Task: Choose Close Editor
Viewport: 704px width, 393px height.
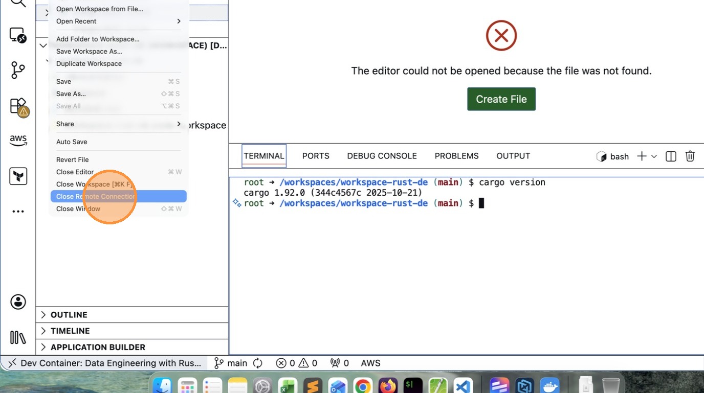Action: coord(118,172)
